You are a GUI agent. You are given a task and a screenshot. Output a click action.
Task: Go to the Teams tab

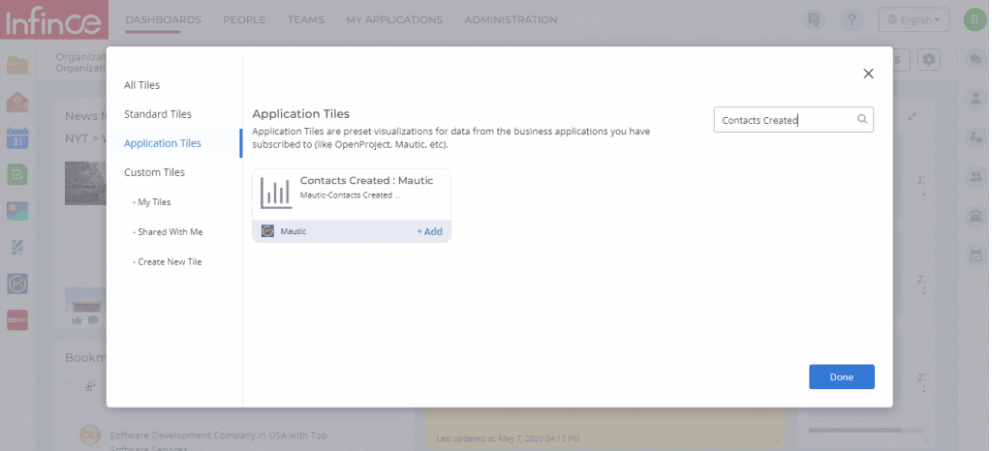305,19
